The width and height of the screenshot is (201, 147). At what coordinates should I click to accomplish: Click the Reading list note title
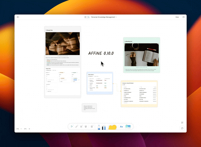[129, 41]
